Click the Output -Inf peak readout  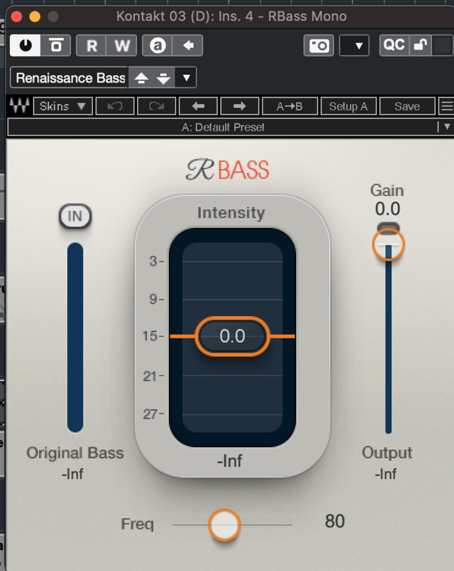tap(386, 474)
